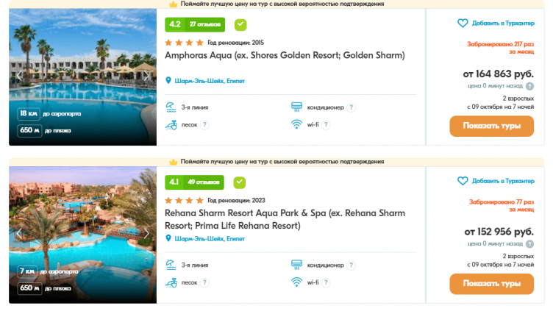Toggle green checkmark badge on Rehana Sharm
Image resolution: width=553 pixels, height=314 pixels.
pos(240,182)
